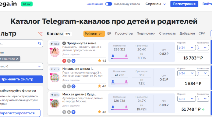The height and width of the screenshot is (117, 212).
Task: Toggle Заказчикам / Владельцу канала switch
Action: point(108,4)
